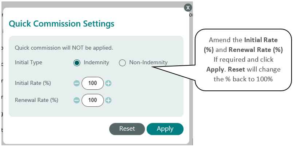Increase Renewal Rate with plus icon

pos(108,100)
